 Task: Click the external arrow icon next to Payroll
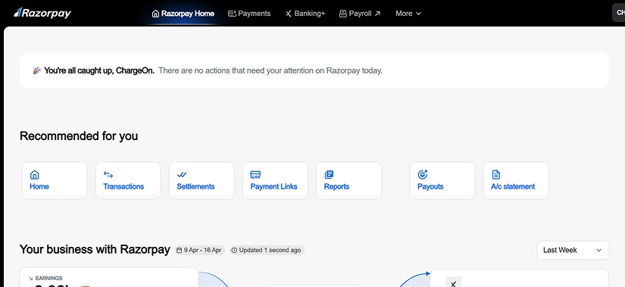[377, 14]
